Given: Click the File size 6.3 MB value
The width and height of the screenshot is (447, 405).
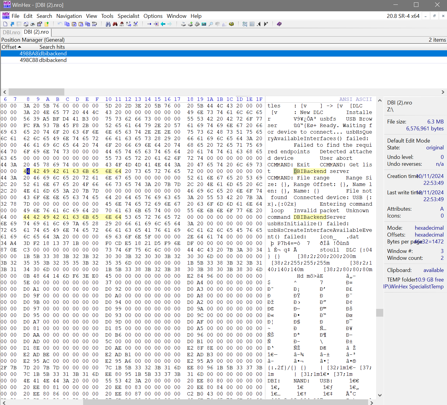Looking at the screenshot, I should [435, 122].
